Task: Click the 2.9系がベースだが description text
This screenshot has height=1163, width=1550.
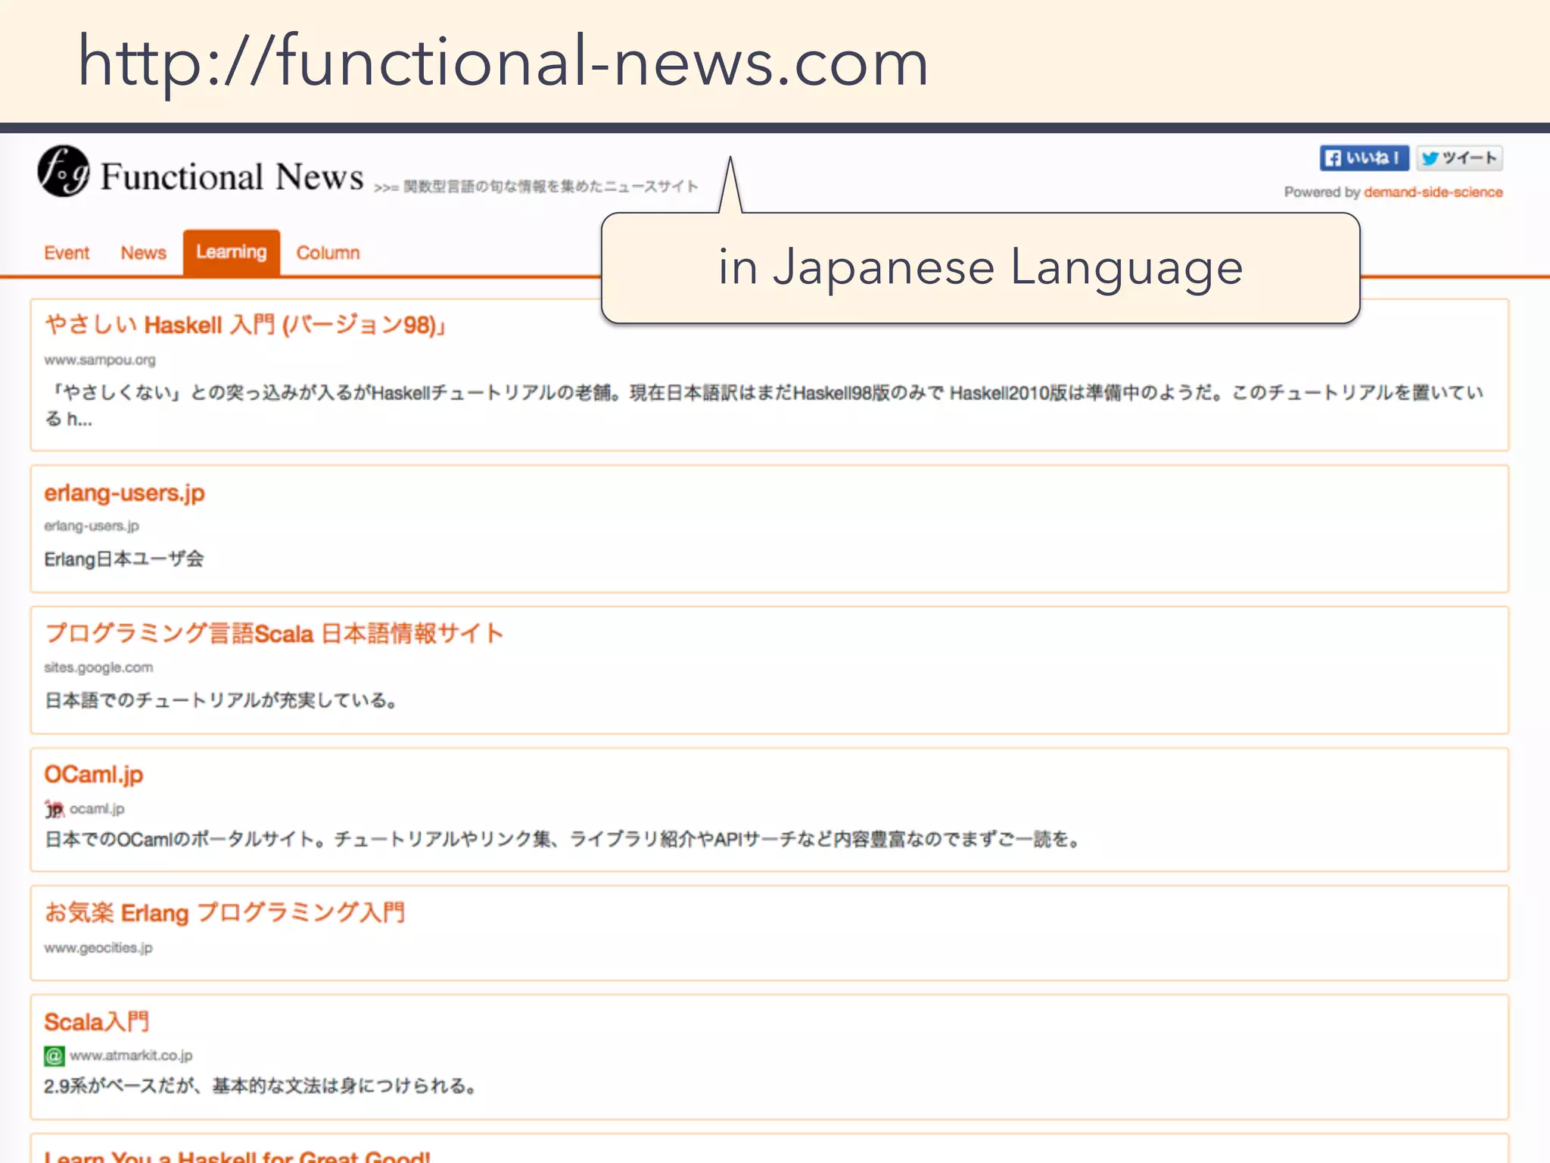Action: click(x=260, y=1086)
